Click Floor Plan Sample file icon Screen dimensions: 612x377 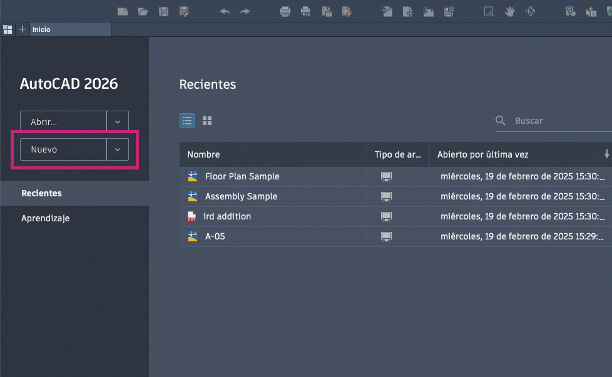(192, 176)
